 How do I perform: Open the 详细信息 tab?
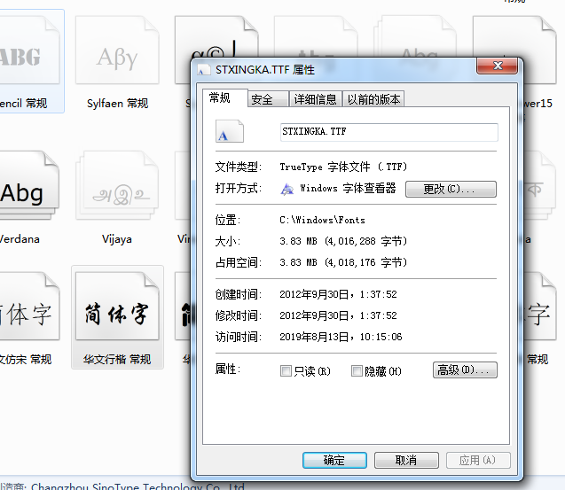315,99
